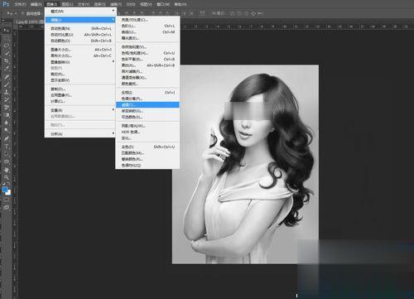Select 渐变映射(G)... adjustment
The image size is (414, 299).
pyautogui.click(x=147, y=111)
